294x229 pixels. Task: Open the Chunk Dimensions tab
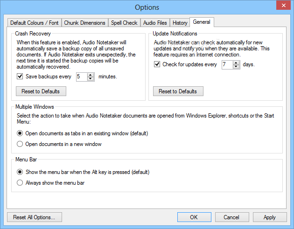85,23
